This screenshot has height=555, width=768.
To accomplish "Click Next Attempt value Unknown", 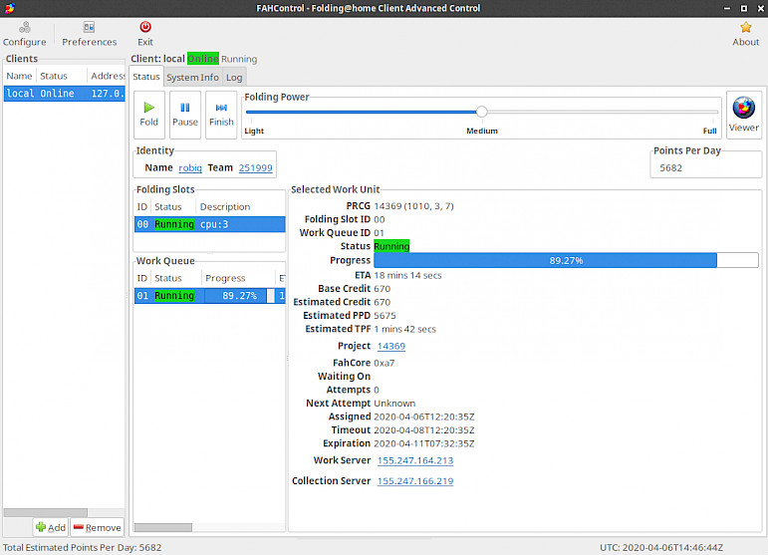I will click(394, 404).
